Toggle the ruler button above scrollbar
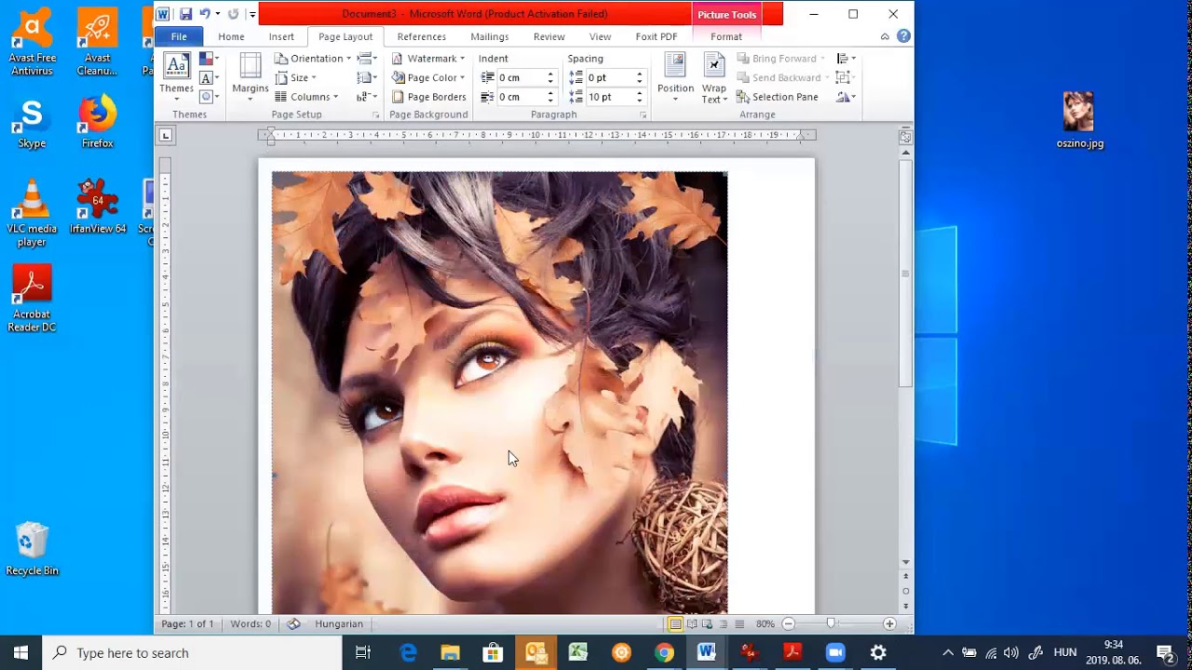This screenshot has width=1192, height=670. (x=905, y=137)
